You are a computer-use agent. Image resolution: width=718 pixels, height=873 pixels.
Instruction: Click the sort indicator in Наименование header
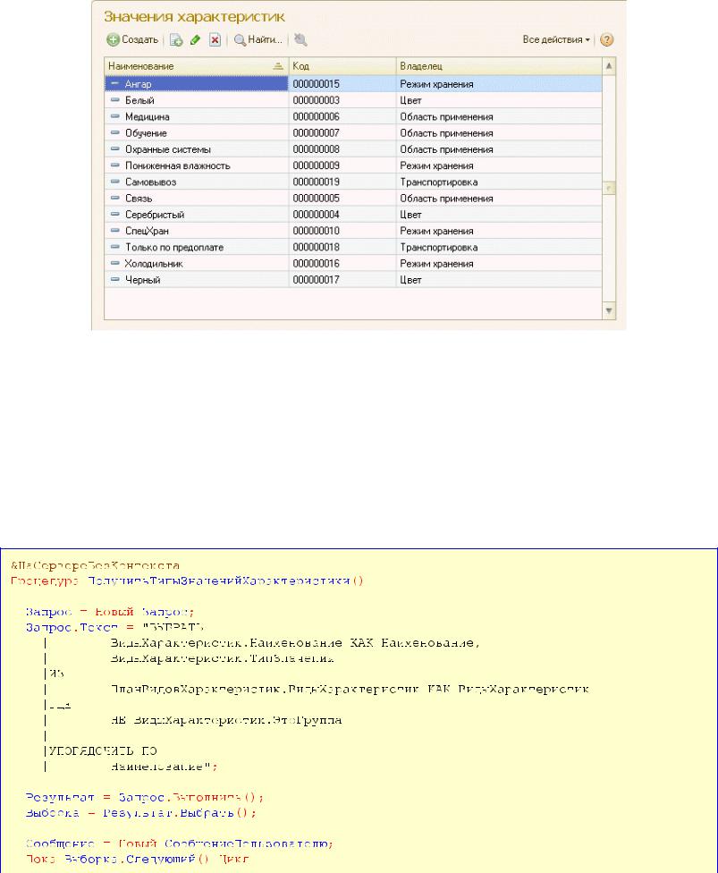[x=278, y=66]
